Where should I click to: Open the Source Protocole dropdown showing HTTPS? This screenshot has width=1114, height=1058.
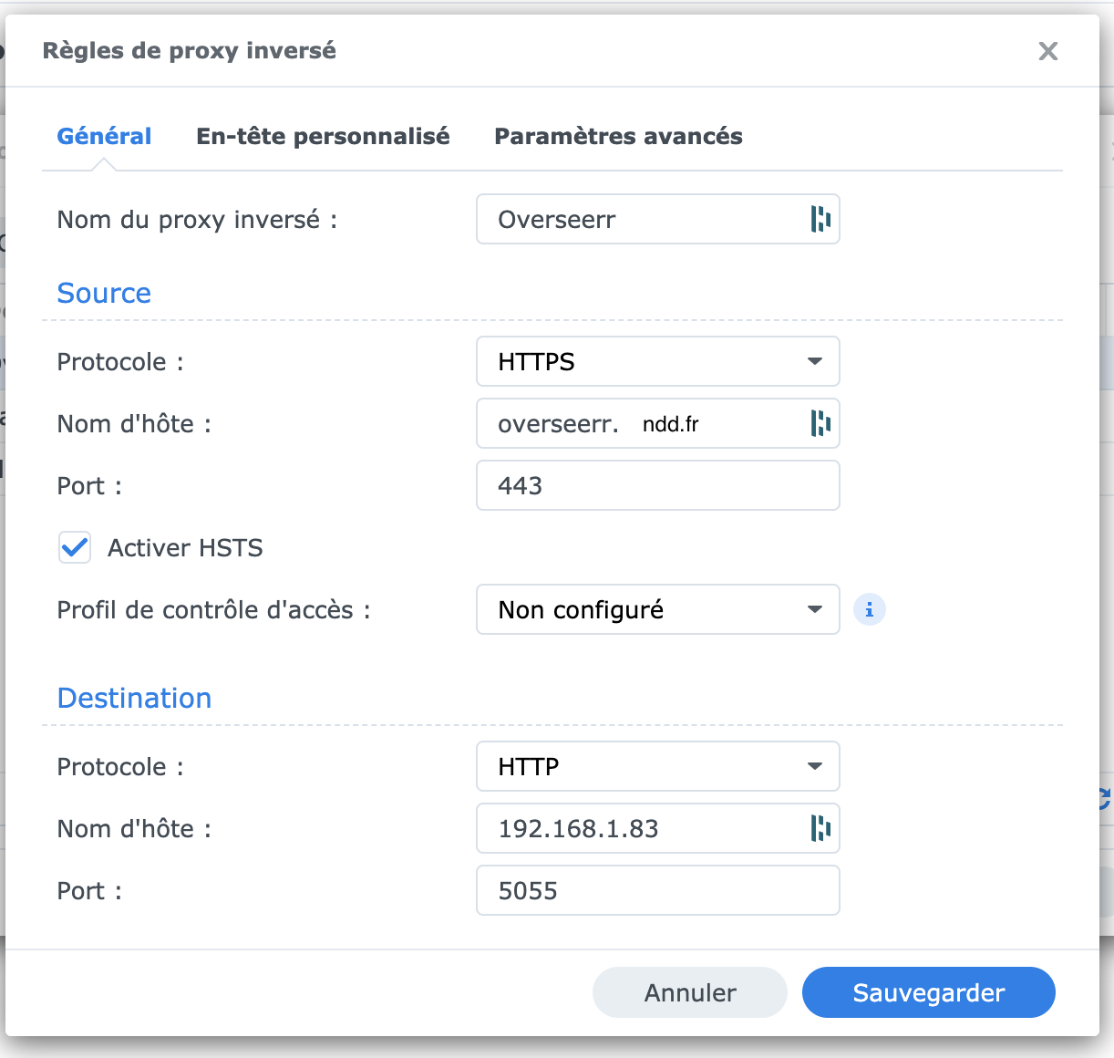(657, 362)
